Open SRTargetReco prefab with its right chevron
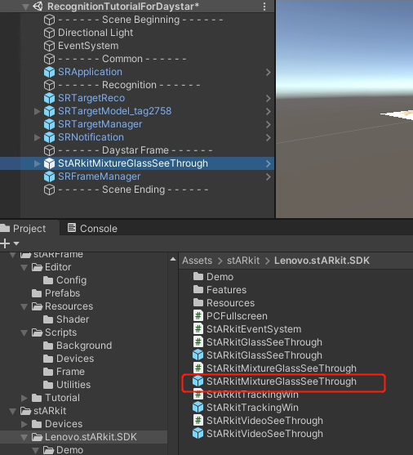The height and width of the screenshot is (455, 413). [269, 98]
